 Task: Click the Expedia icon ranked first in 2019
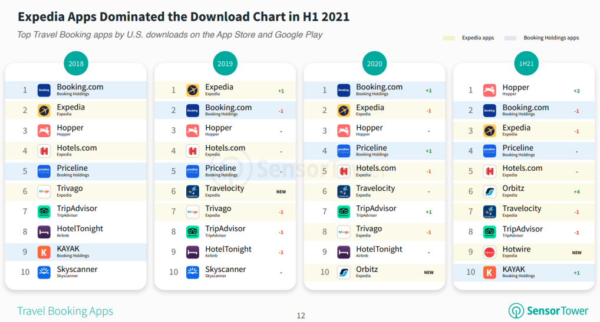[x=193, y=90]
